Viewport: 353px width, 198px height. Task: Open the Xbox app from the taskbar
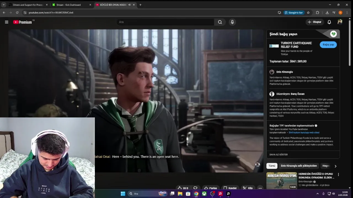[x=204, y=194]
